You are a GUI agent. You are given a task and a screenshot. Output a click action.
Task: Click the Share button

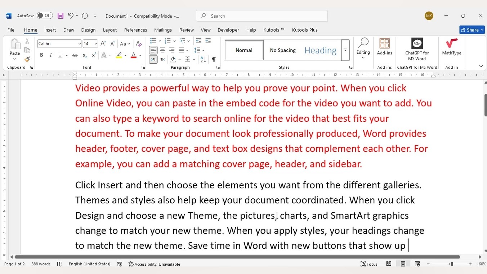472,30
